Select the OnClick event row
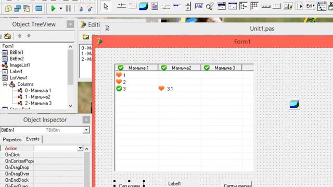Screen dimensions: 333x187 pos(42,155)
